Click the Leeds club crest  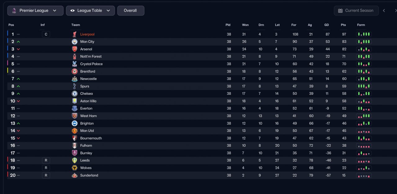[x=74, y=160]
